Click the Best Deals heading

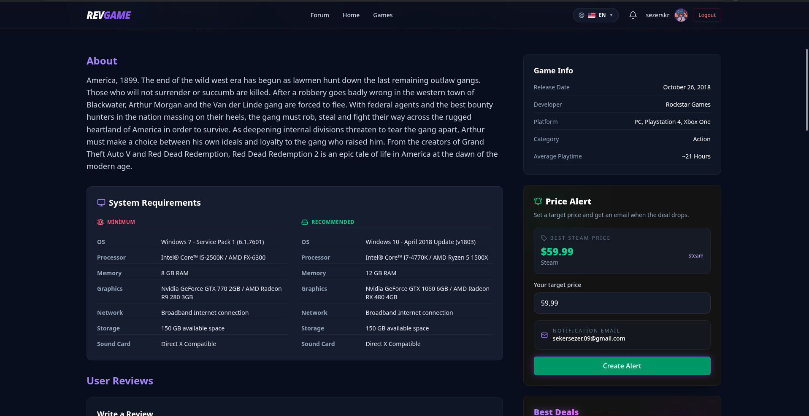556,412
